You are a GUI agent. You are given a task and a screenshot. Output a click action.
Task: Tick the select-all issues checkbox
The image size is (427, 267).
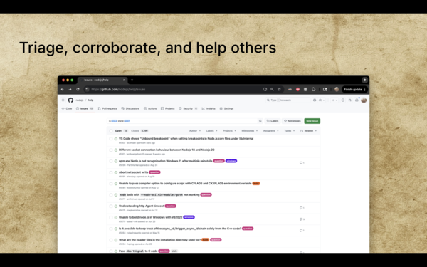click(x=111, y=131)
